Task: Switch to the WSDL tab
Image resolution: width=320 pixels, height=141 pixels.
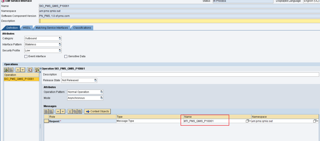Action: [x=27, y=28]
